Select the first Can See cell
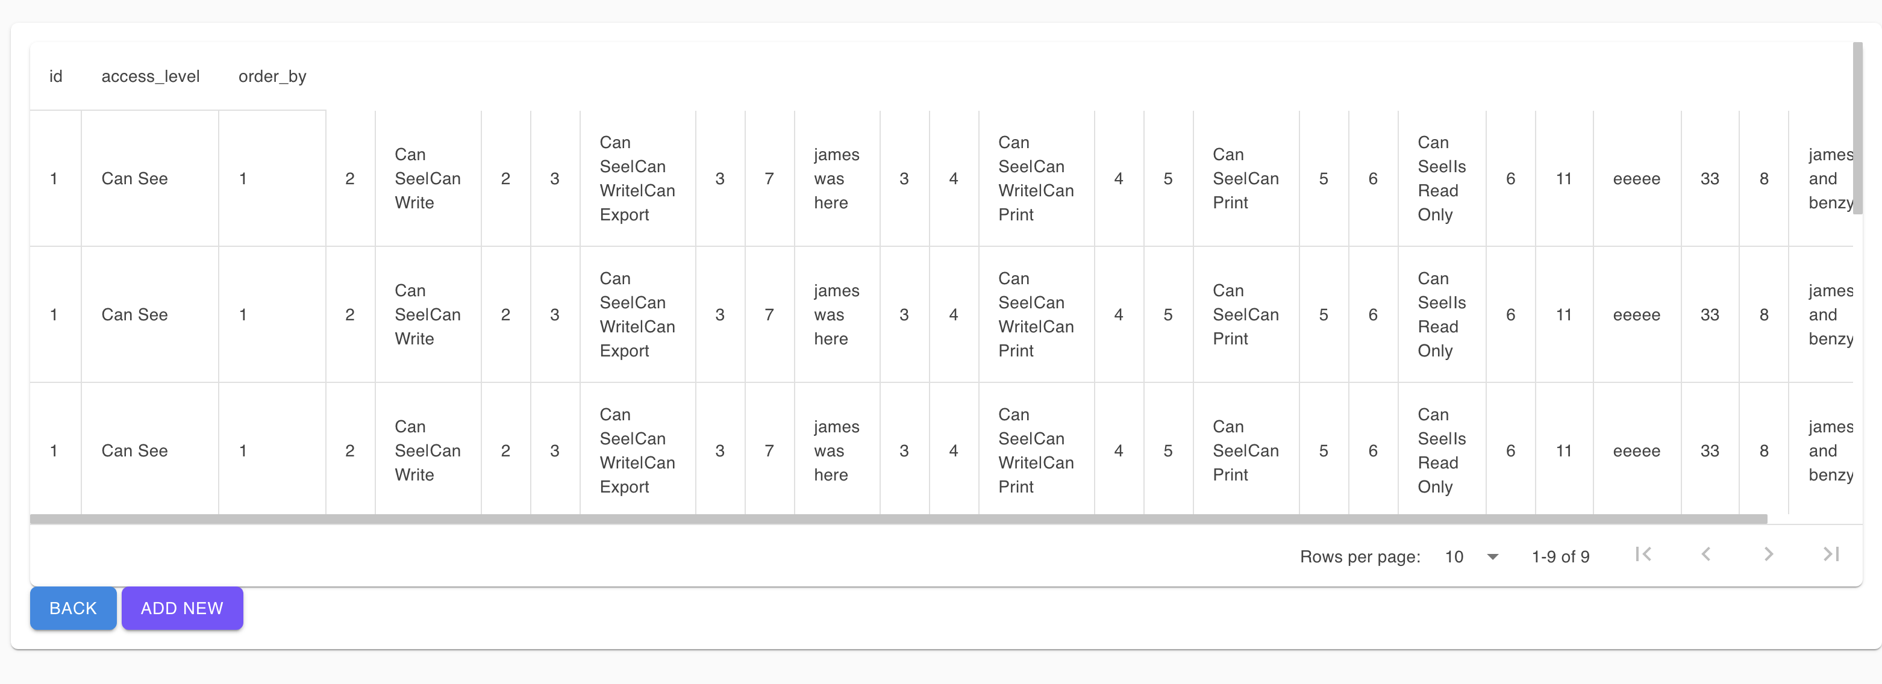Viewport: 1882px width, 684px height. click(x=134, y=178)
